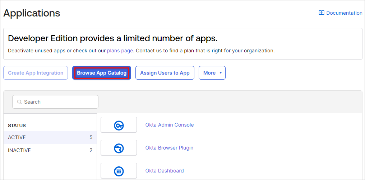Filter by ACTIVE status
The height and width of the screenshot is (180, 365).
tap(17, 137)
